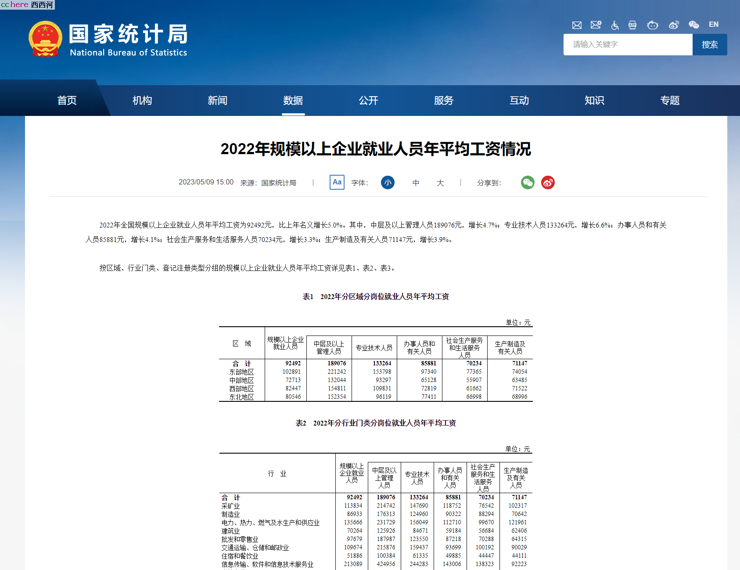Viewport: 740px width, 570px height.
Task: Focus the 请输入关键字 search field
Action: pyautogui.click(x=628, y=44)
